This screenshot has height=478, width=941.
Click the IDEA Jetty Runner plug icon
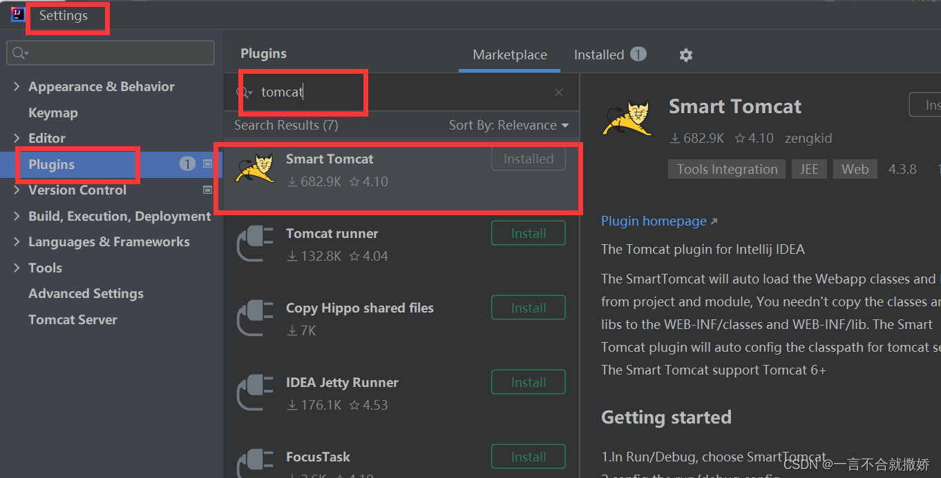tap(254, 393)
